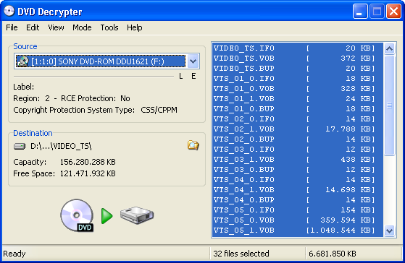
Task: Start decrypting with the DVD icon
Action: pyautogui.click(x=77, y=215)
